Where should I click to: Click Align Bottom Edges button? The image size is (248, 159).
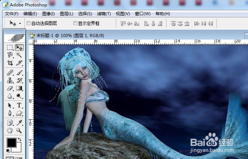[x=136, y=24]
